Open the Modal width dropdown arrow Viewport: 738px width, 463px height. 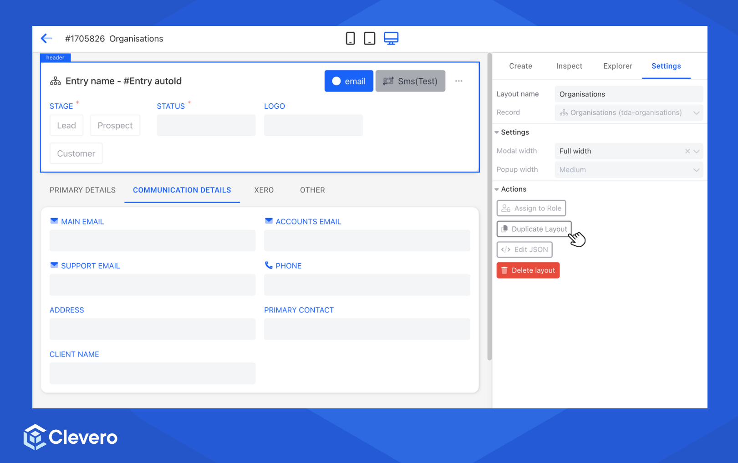coord(697,151)
